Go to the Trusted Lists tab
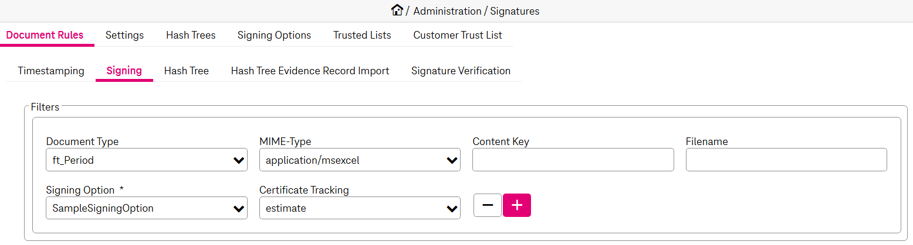Screen dimensions: 913x245 tap(362, 35)
